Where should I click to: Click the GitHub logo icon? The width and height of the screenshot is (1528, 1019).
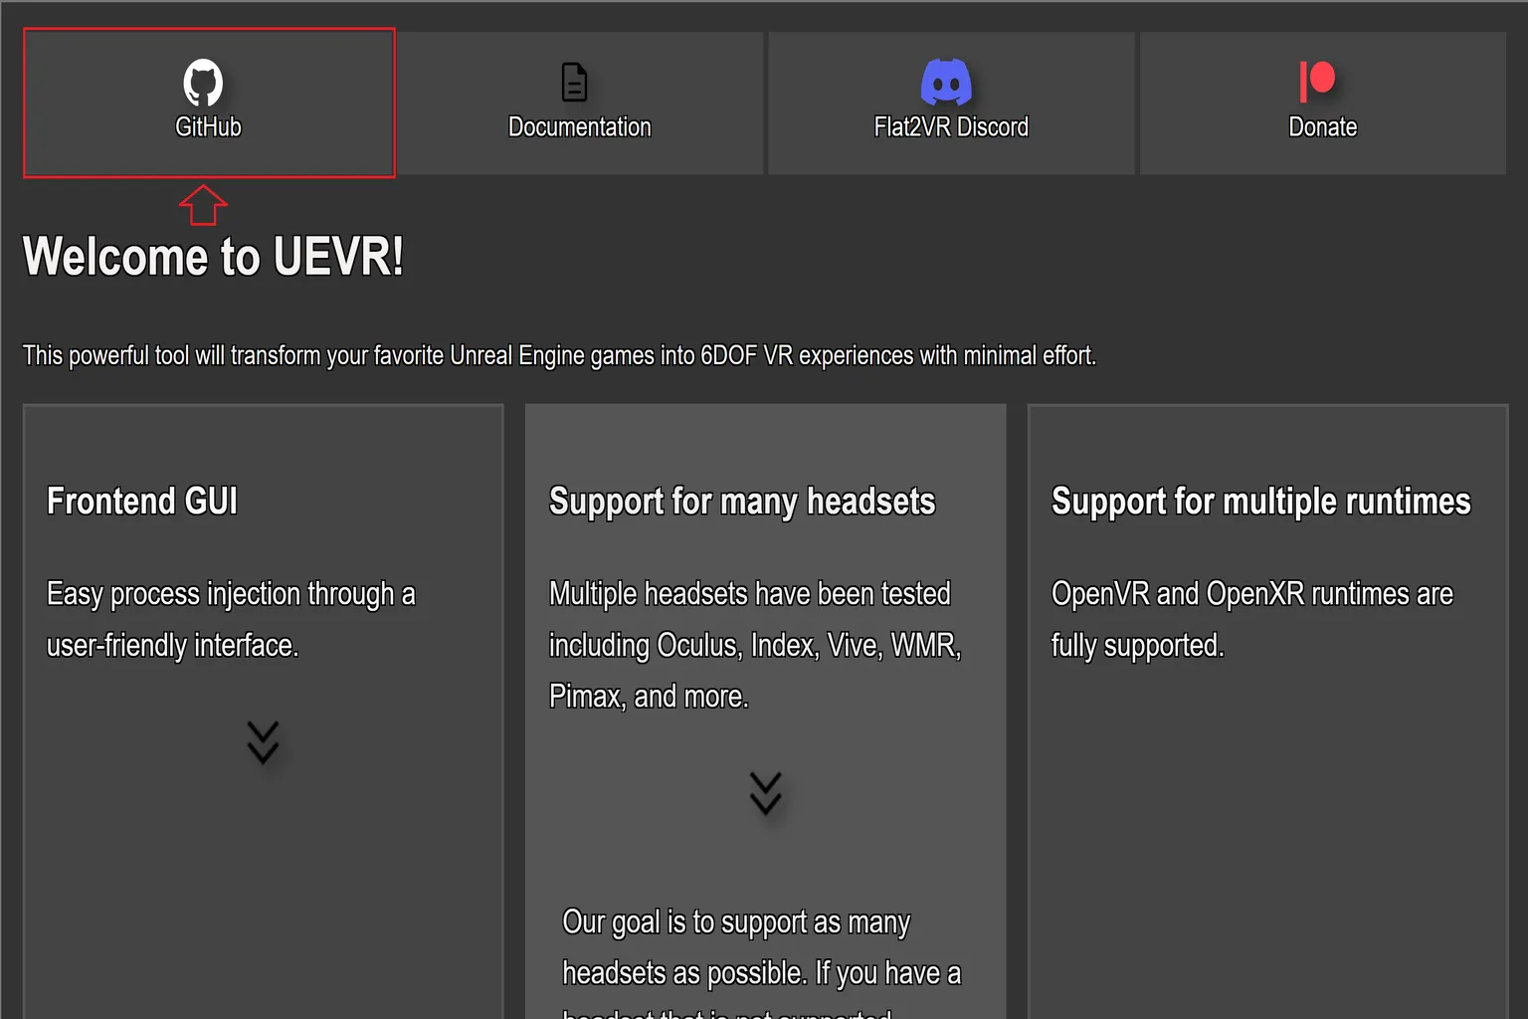pos(203,83)
